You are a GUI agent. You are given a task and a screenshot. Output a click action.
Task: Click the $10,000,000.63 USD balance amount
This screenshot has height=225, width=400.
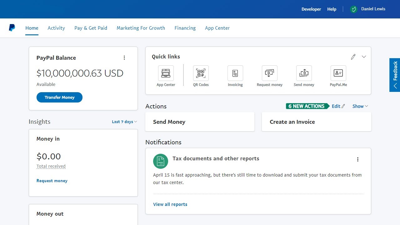pos(80,73)
